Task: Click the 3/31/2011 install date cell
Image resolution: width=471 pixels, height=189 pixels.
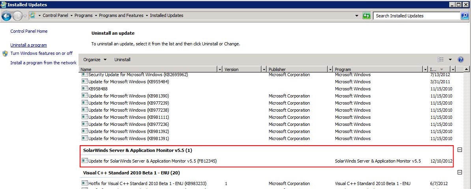Action: tap(440, 82)
